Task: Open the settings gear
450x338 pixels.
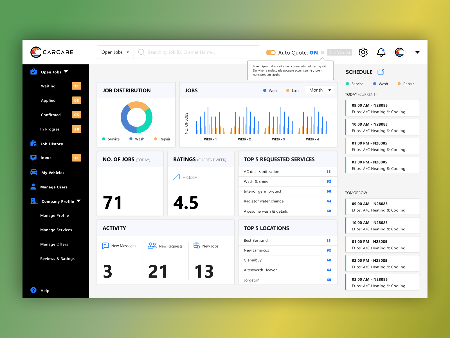Action: click(363, 52)
